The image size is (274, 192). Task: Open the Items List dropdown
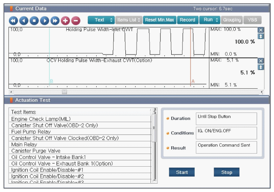click(x=129, y=20)
